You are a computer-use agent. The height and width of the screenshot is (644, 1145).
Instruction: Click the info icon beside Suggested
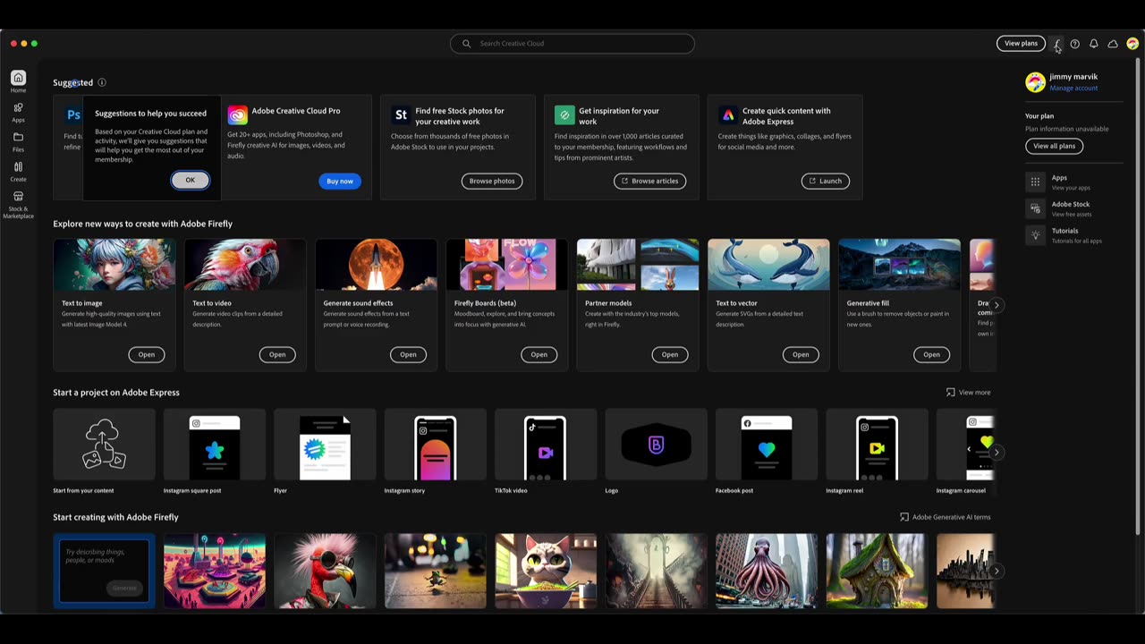pos(102,82)
